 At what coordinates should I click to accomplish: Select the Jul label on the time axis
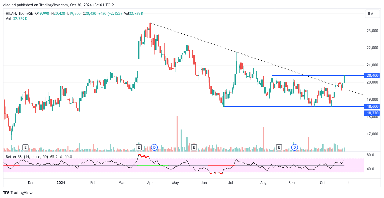[x=231, y=183]
